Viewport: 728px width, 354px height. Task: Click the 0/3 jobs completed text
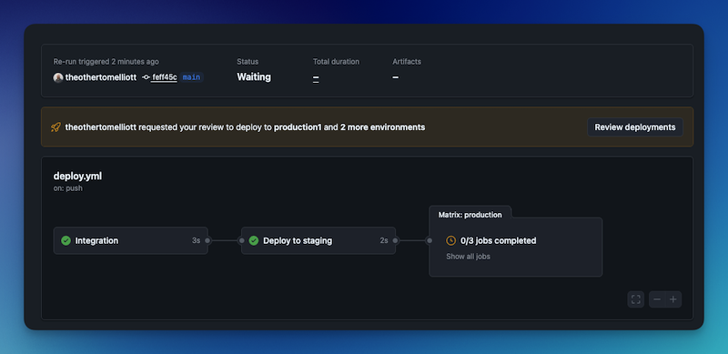click(x=498, y=240)
